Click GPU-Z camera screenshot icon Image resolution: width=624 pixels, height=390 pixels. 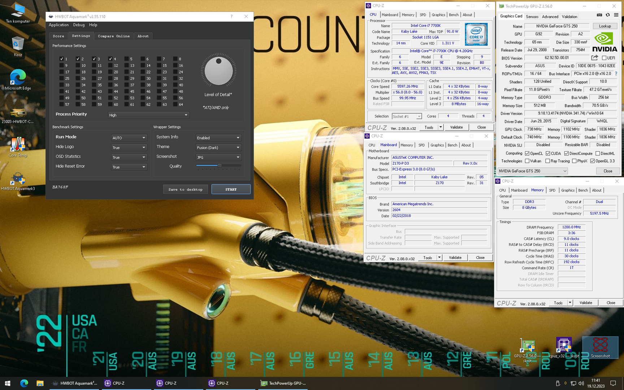599,15
